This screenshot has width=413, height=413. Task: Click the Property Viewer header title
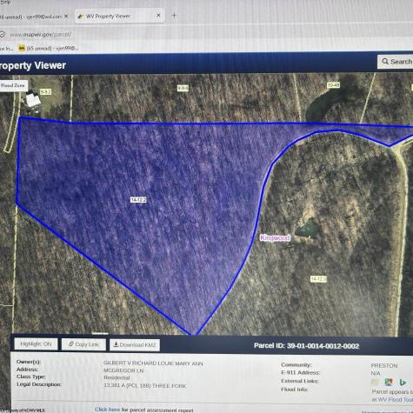click(x=33, y=65)
